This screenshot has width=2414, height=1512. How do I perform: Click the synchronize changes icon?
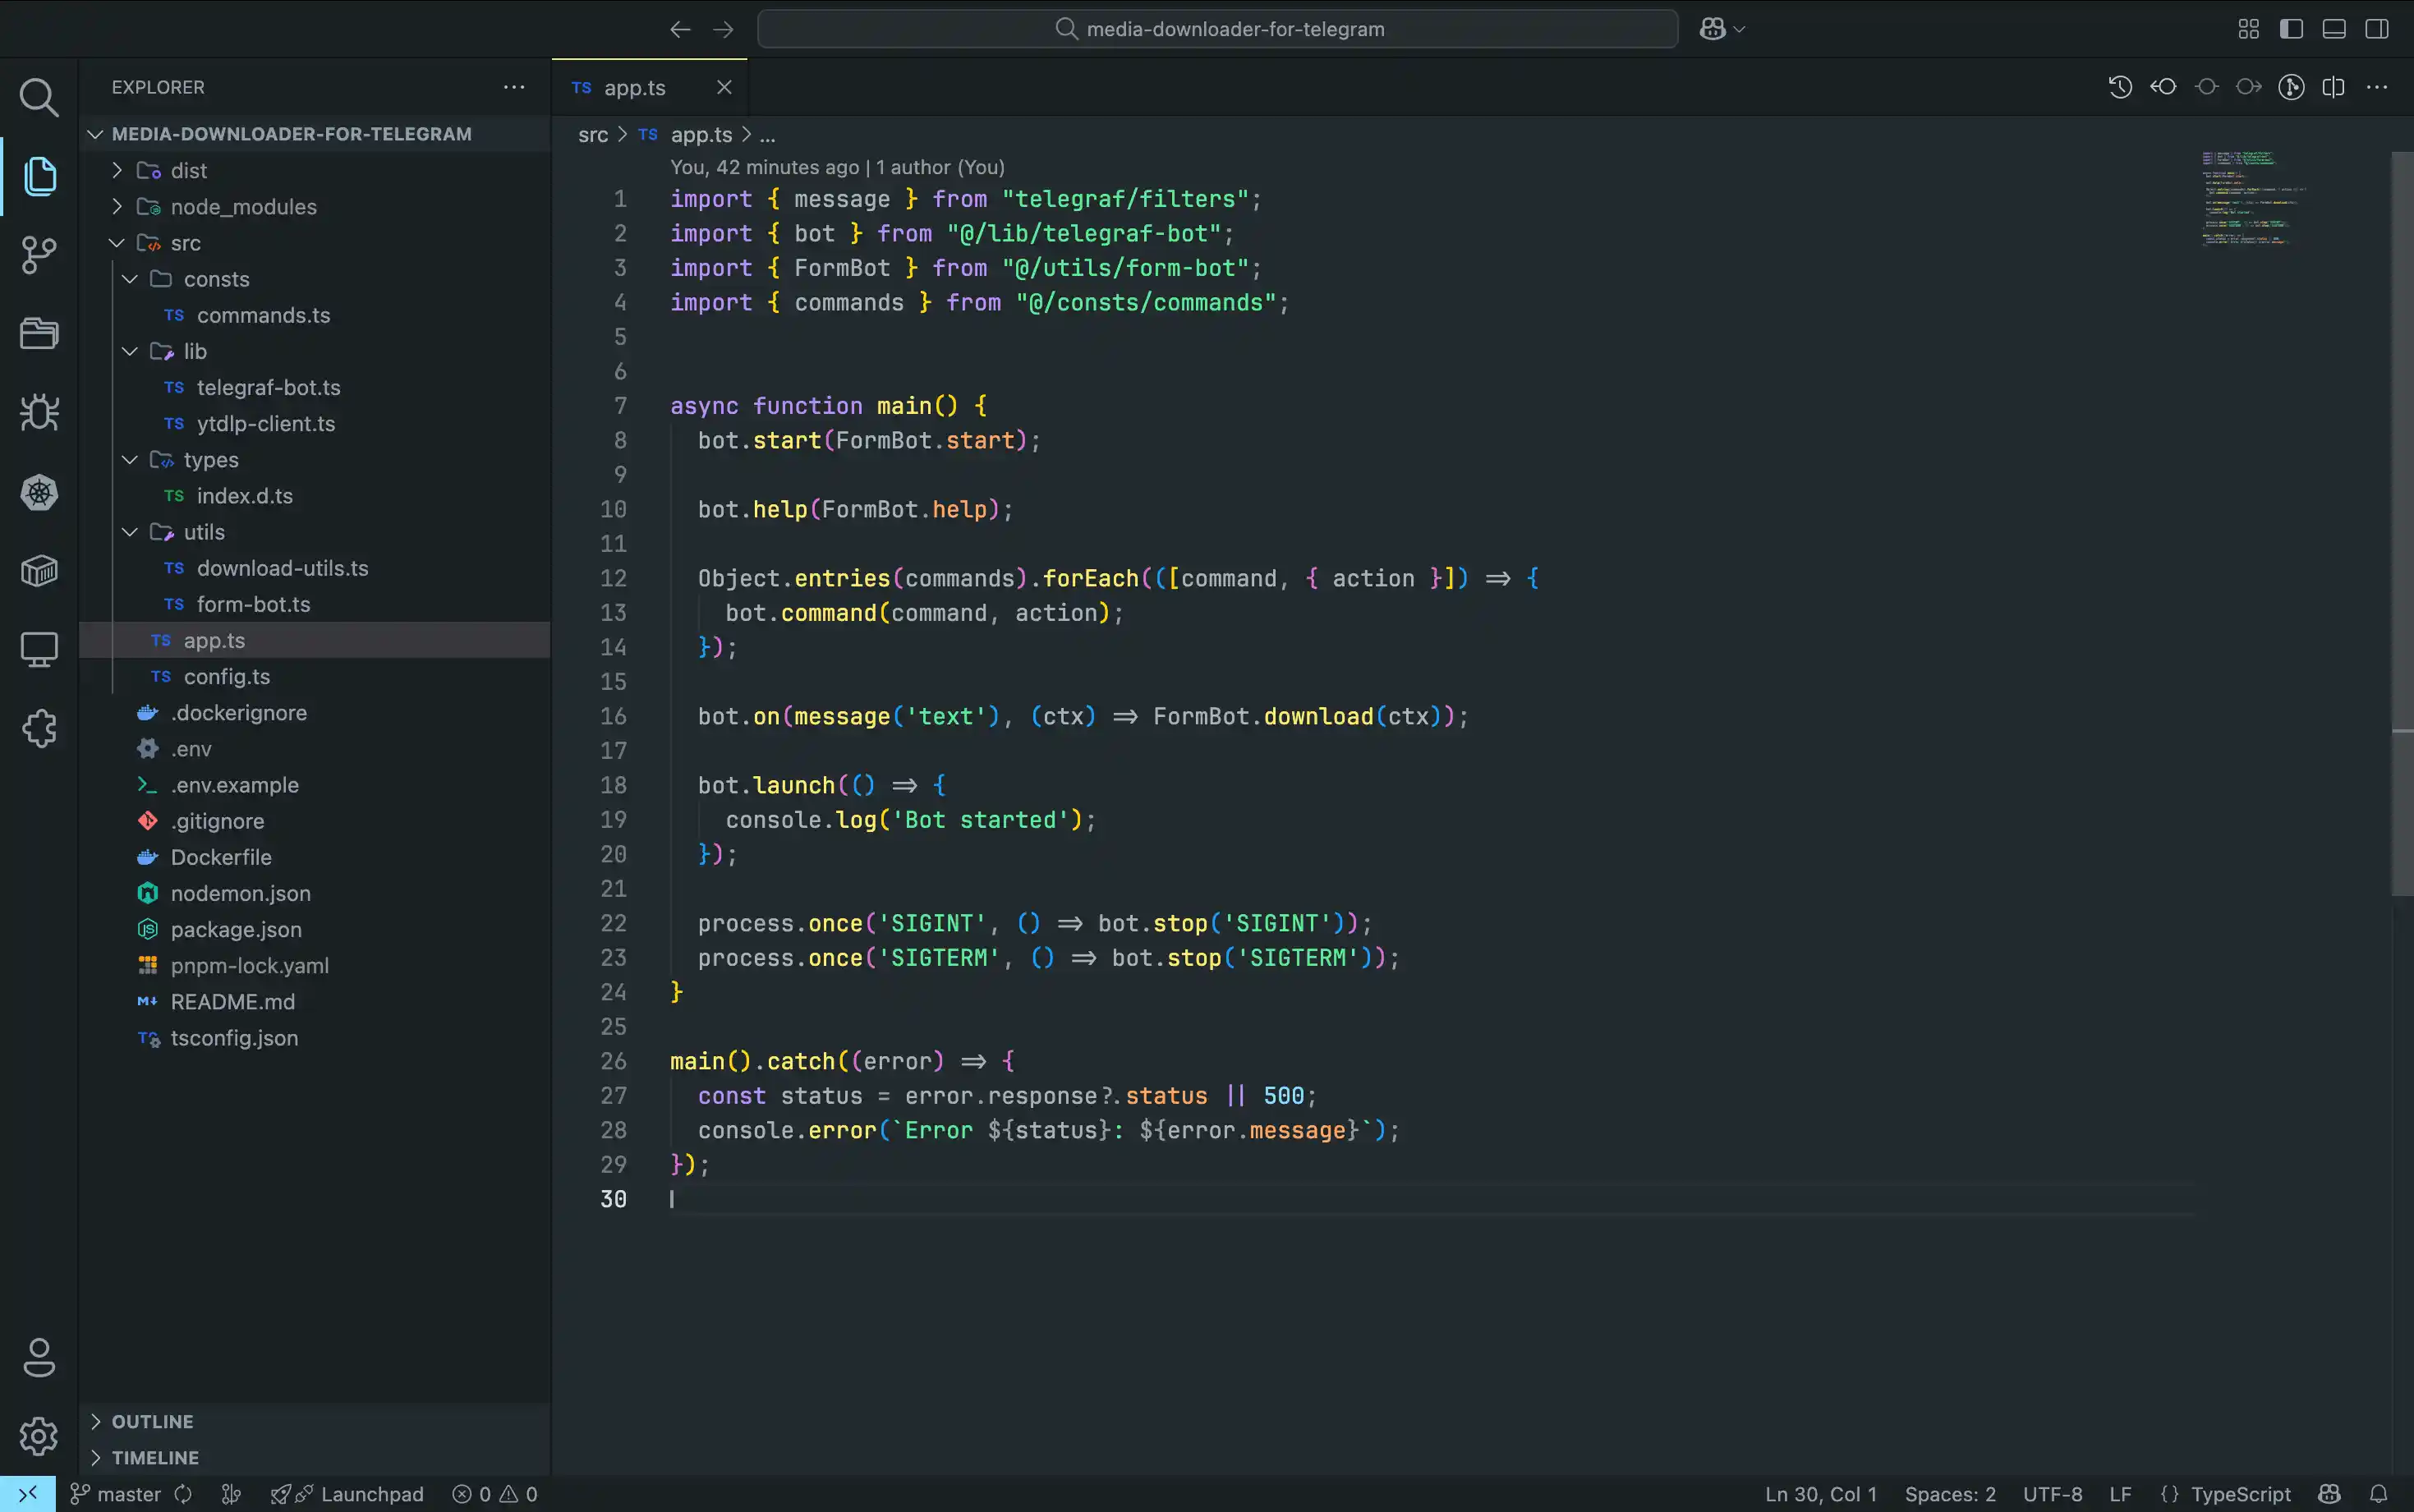[183, 1494]
